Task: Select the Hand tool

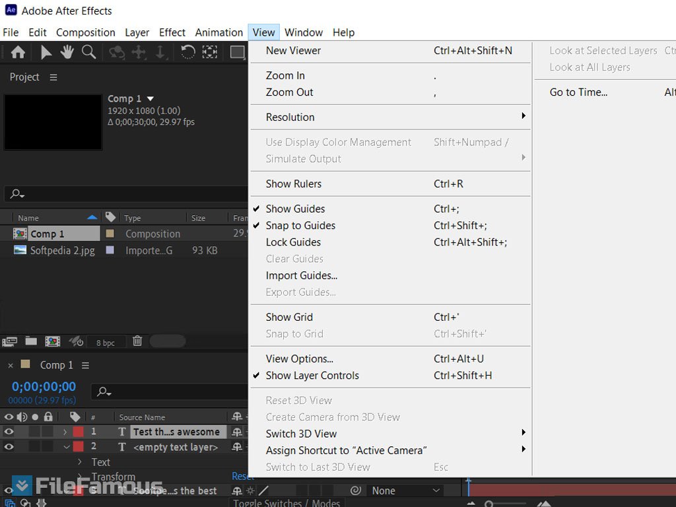Action: pos(67,52)
